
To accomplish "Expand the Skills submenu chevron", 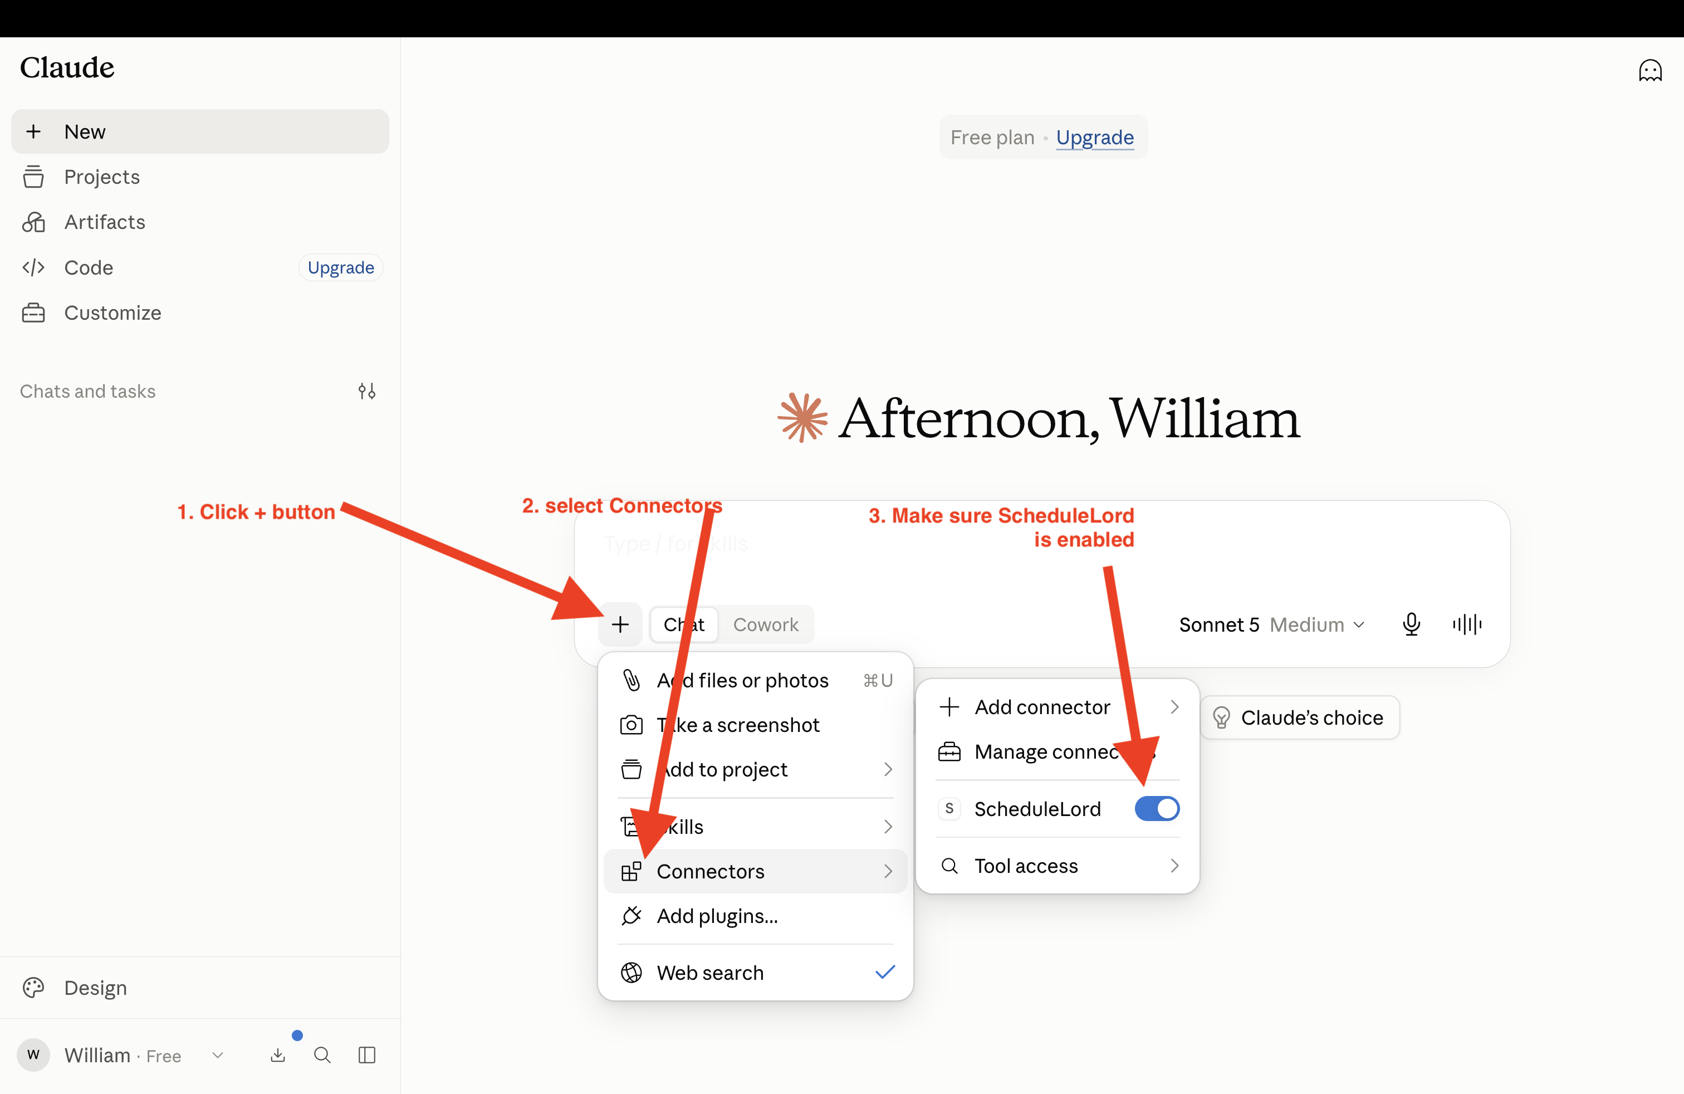I will [x=888, y=827].
